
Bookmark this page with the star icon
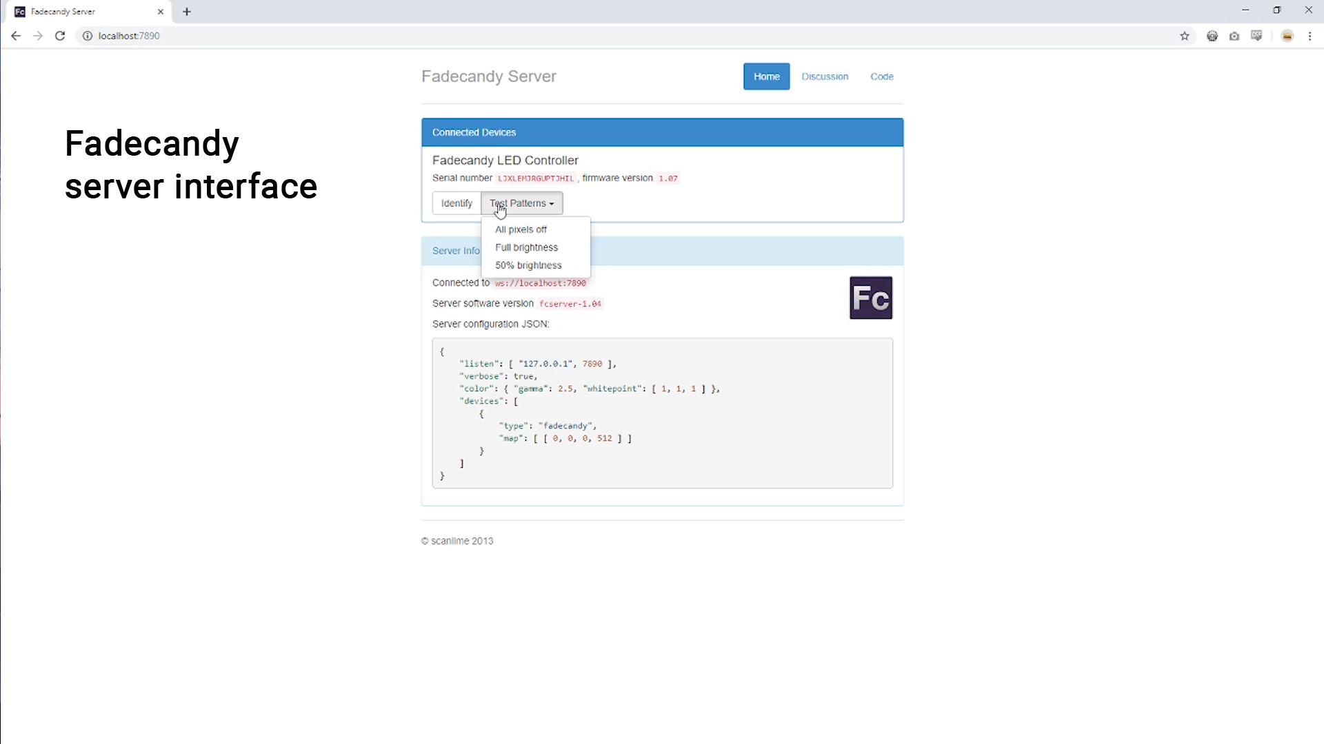click(1185, 36)
